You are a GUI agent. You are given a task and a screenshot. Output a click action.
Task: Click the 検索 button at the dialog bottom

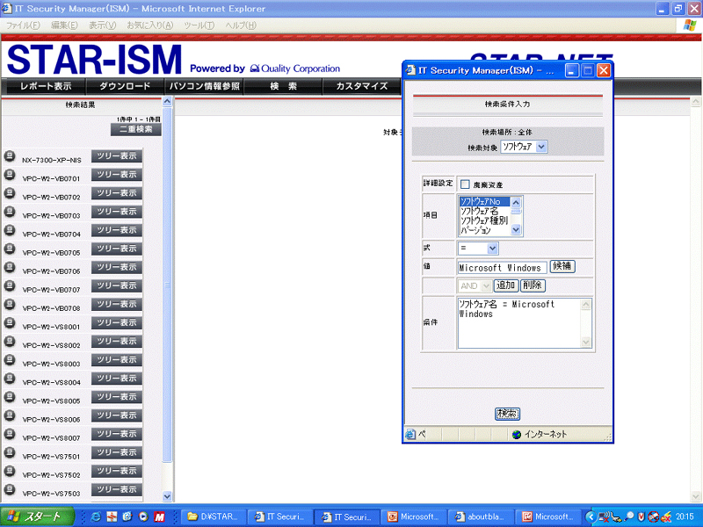click(x=507, y=414)
